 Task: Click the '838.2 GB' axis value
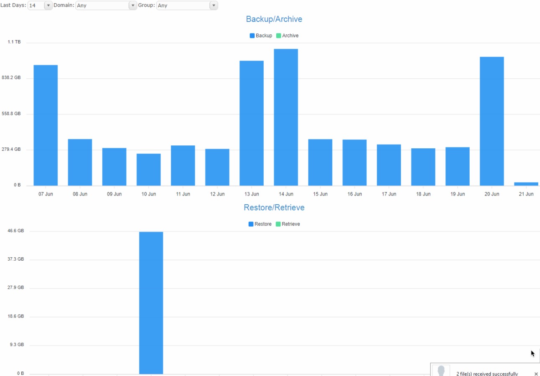pos(11,78)
